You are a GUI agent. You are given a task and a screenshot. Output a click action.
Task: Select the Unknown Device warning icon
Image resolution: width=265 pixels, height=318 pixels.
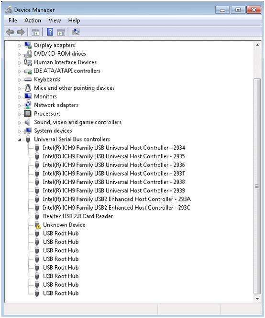(x=37, y=225)
